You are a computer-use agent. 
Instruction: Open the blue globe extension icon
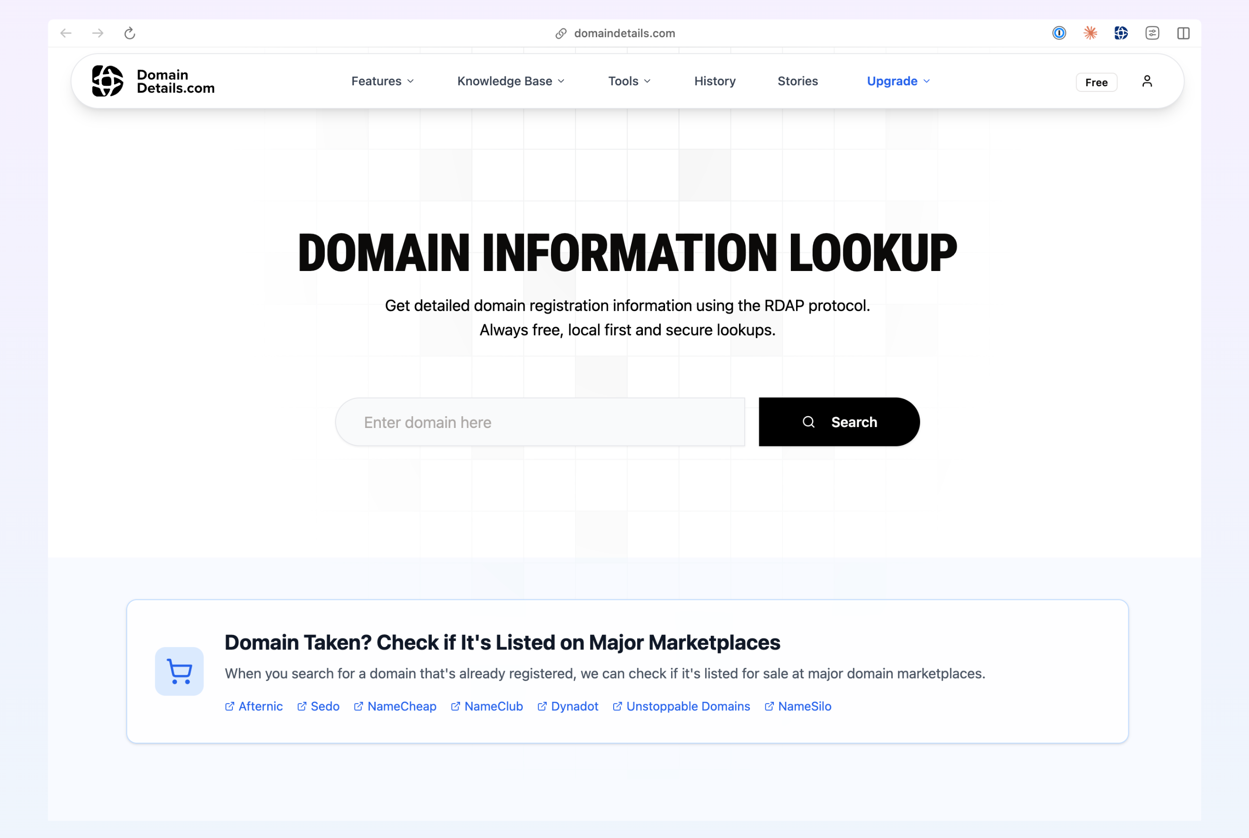(x=1121, y=33)
